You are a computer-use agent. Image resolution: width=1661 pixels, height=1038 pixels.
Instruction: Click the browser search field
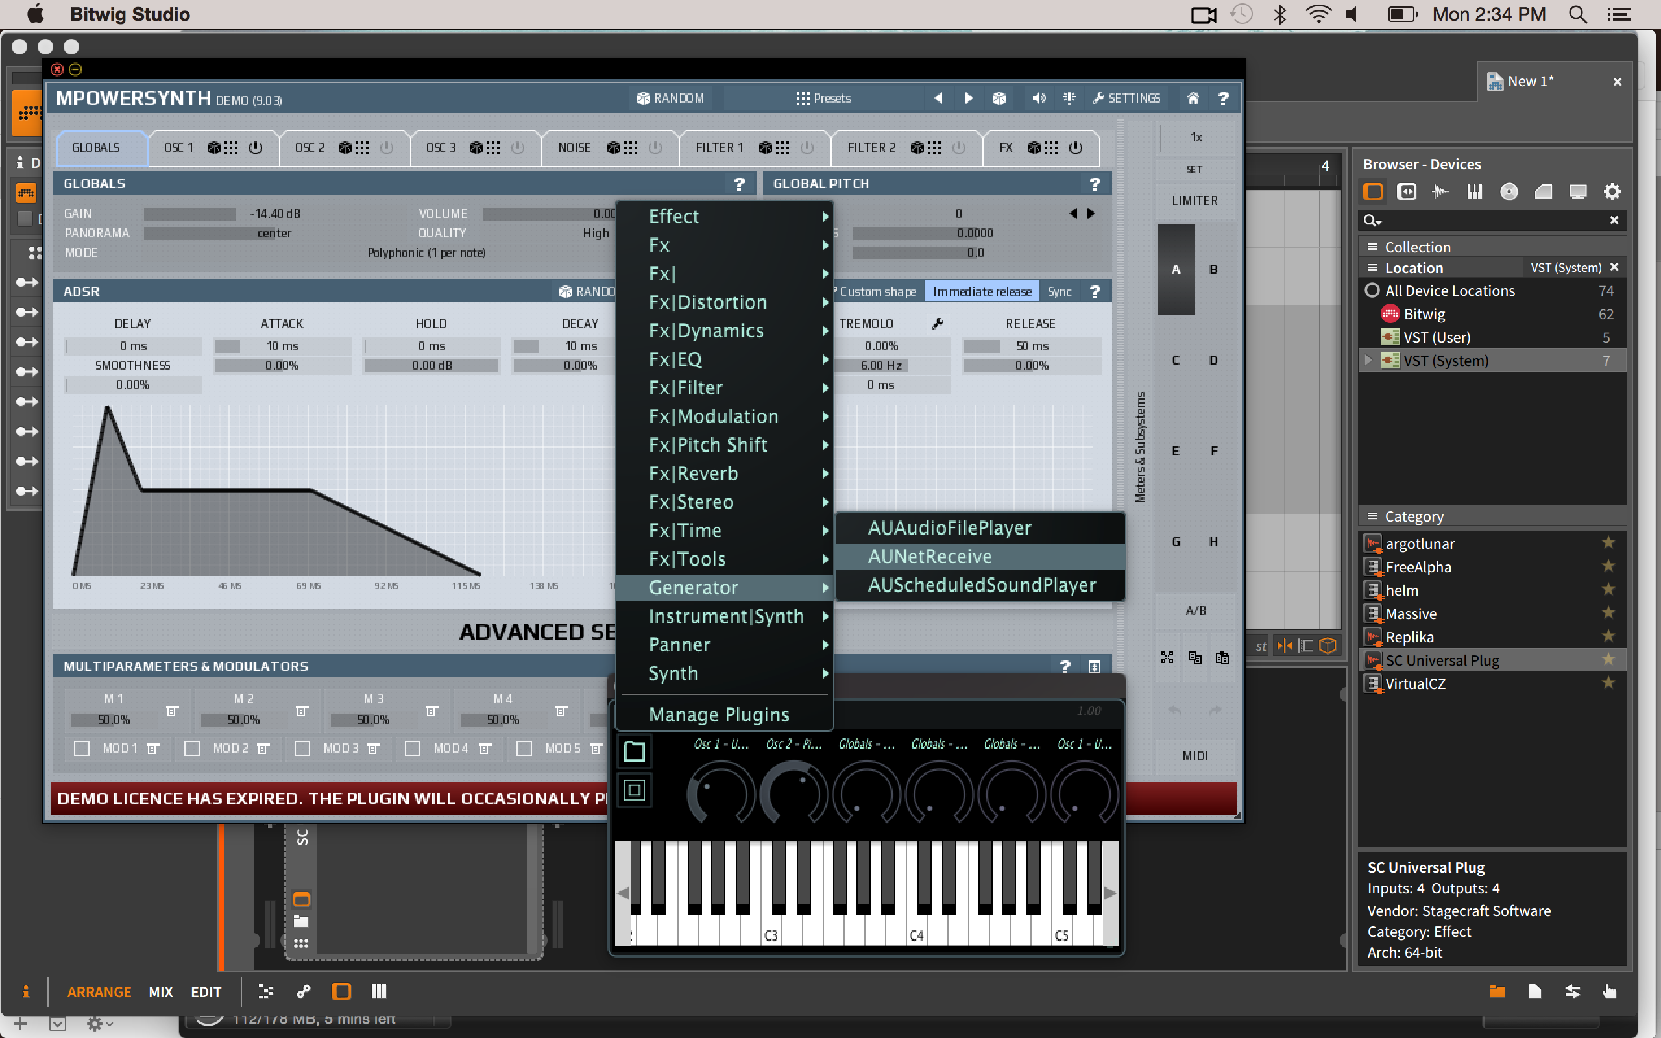coord(1492,221)
